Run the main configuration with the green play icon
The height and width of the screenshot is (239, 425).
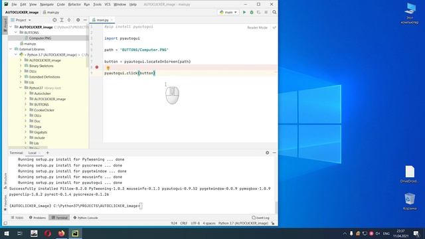click(x=244, y=12)
